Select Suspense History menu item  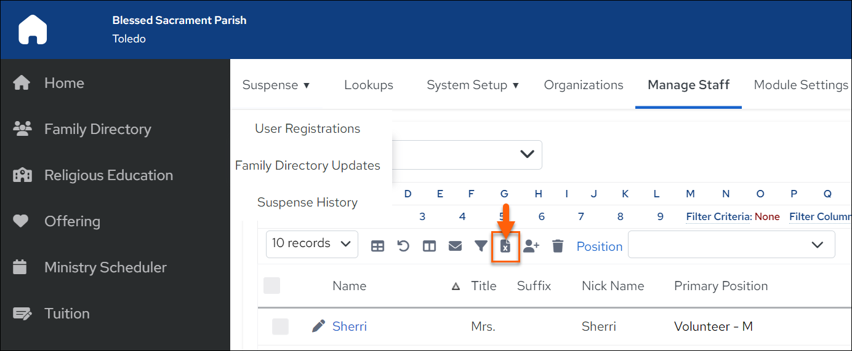point(307,202)
